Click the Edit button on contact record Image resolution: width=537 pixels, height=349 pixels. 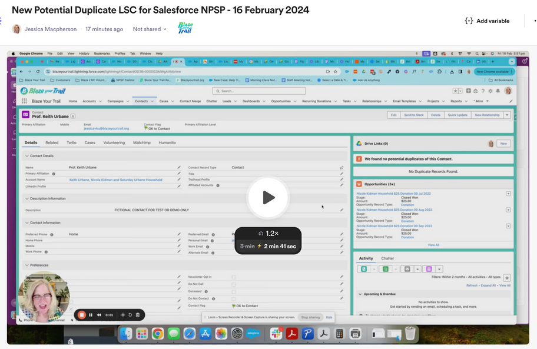(x=394, y=115)
